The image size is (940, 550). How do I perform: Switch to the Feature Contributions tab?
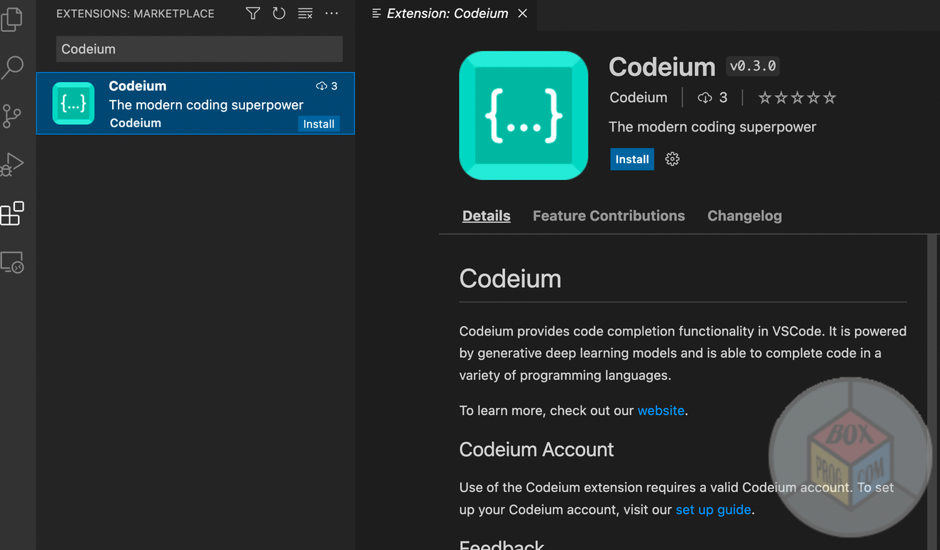[609, 216]
